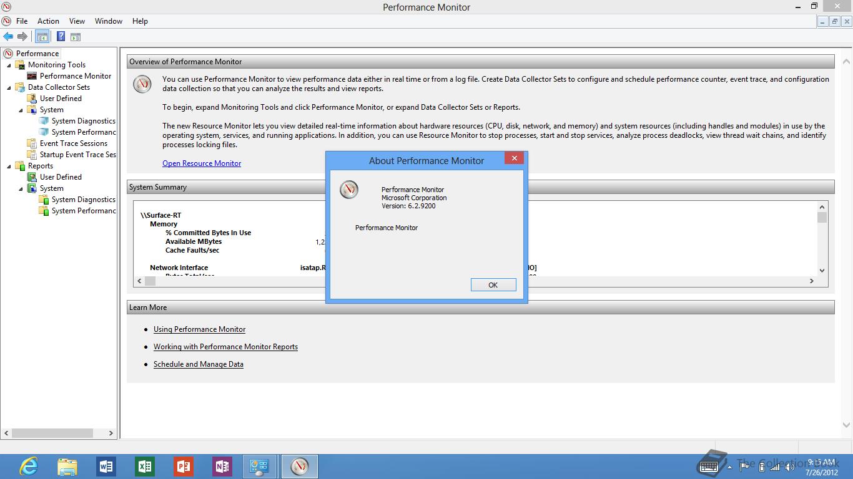
Task: Launch Word from the taskbar
Action: (106, 467)
